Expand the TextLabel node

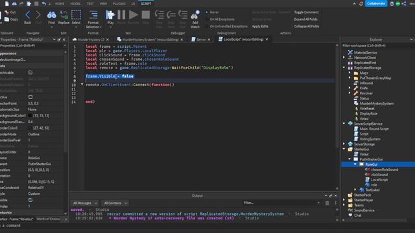click(x=355, y=190)
